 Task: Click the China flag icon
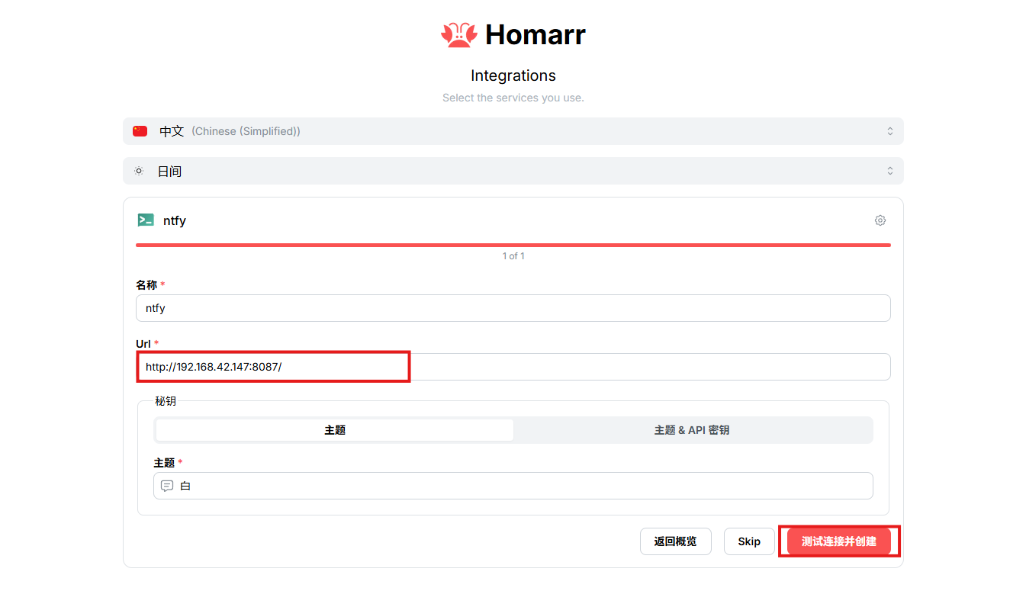(x=140, y=131)
